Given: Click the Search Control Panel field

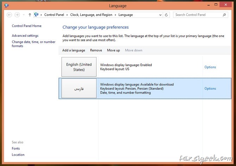Looking at the screenshot, I should [x=200, y=15].
